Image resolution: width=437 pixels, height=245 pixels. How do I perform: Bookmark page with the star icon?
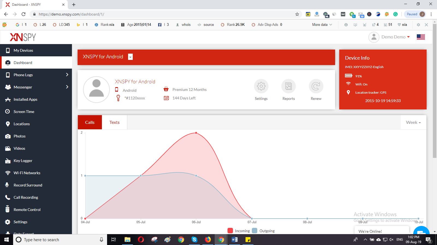click(297, 14)
